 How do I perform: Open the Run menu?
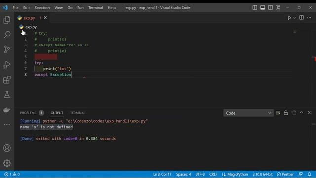[80, 8]
